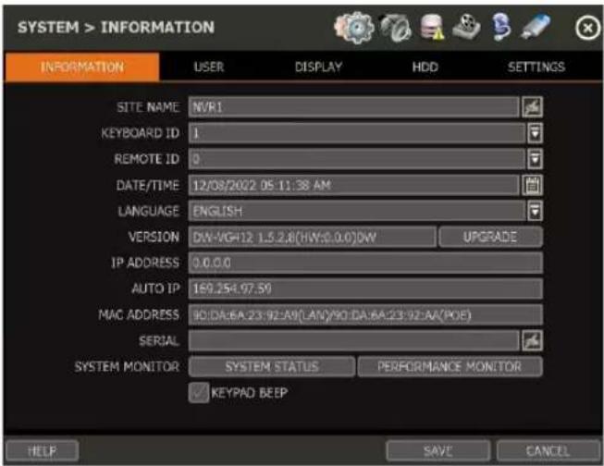Click the Site Name label
The height and width of the screenshot is (466, 604).
148,107
